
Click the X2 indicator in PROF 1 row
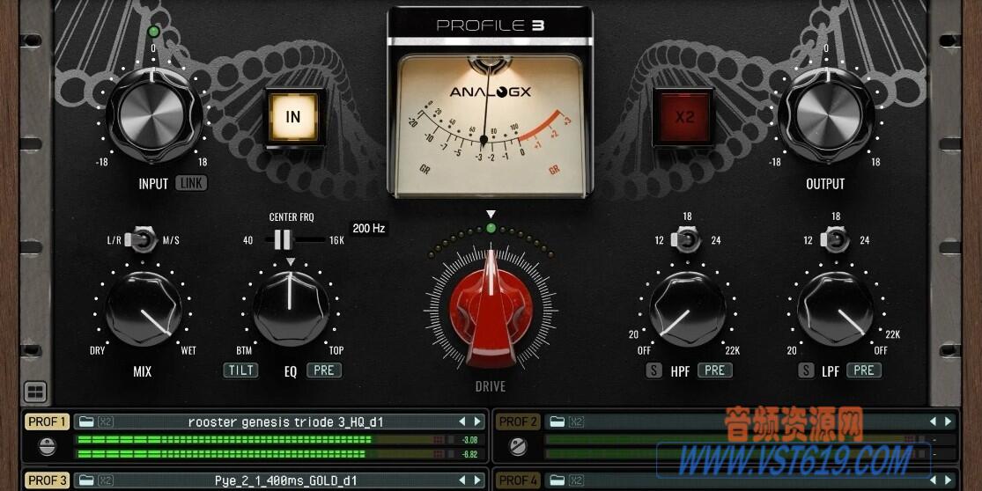click(106, 421)
